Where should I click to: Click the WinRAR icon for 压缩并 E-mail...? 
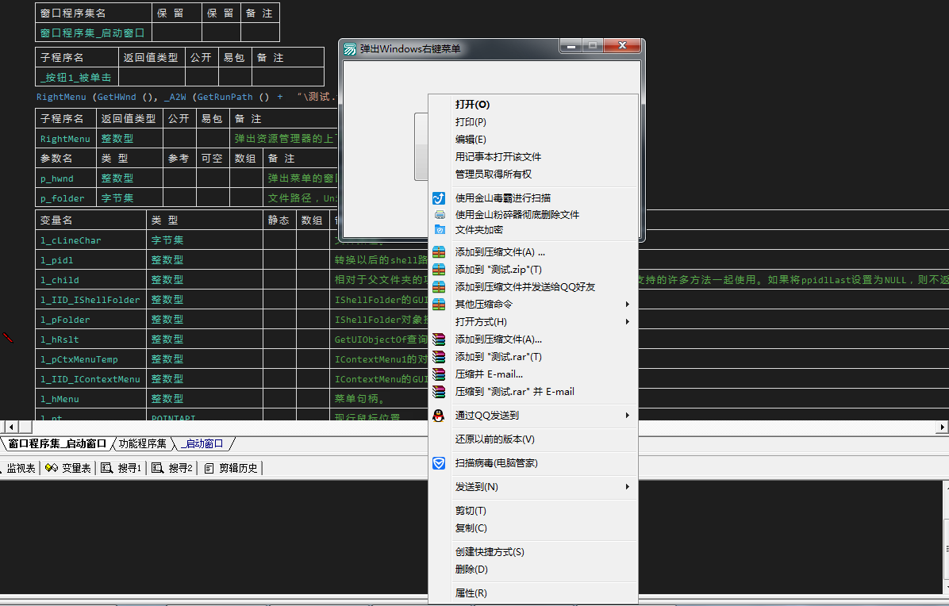(x=439, y=374)
